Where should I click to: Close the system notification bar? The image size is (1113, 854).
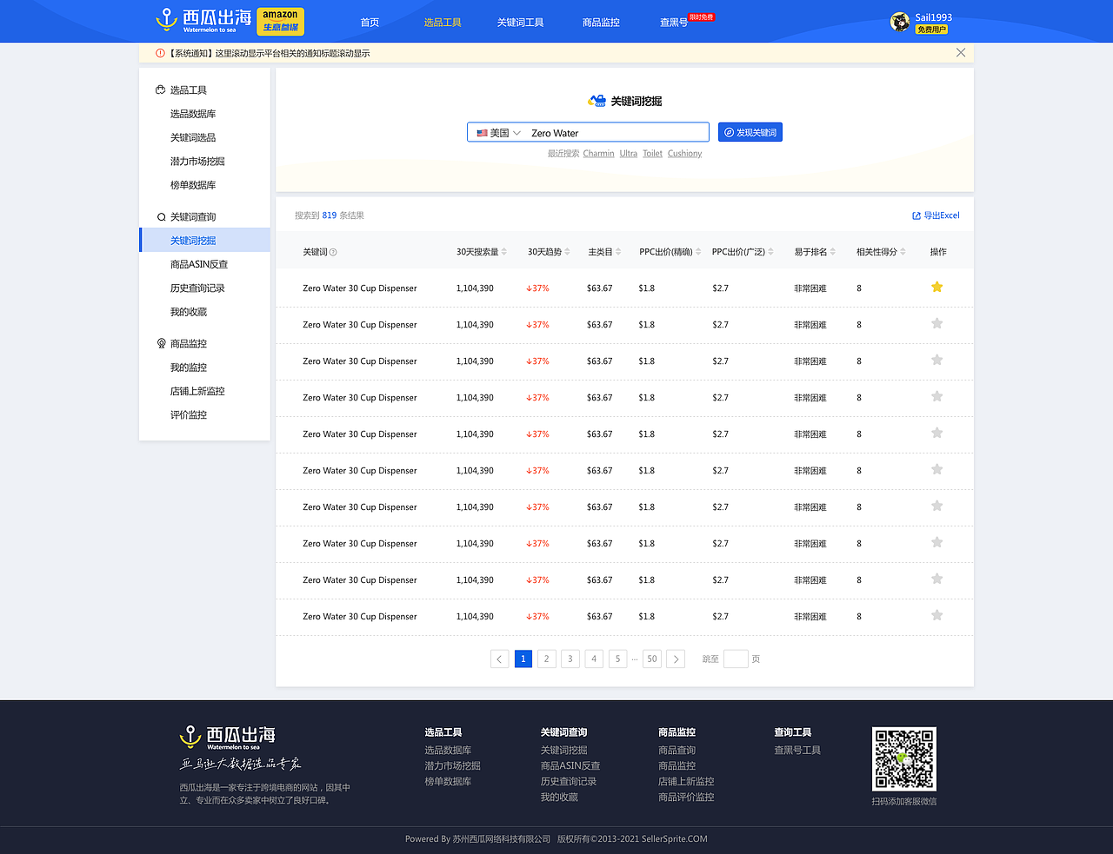pos(961,53)
